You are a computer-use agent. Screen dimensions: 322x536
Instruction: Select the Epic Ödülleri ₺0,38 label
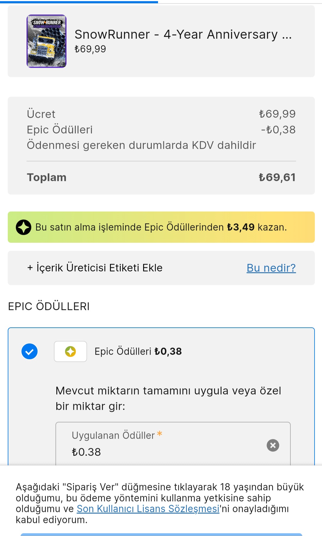[138, 352]
